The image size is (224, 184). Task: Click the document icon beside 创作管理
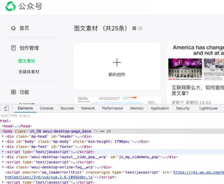13,48
